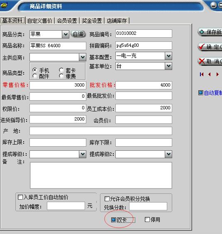Open the 店铺库存 tab
Screen dimensions: 222x234
pyautogui.click(x=117, y=21)
